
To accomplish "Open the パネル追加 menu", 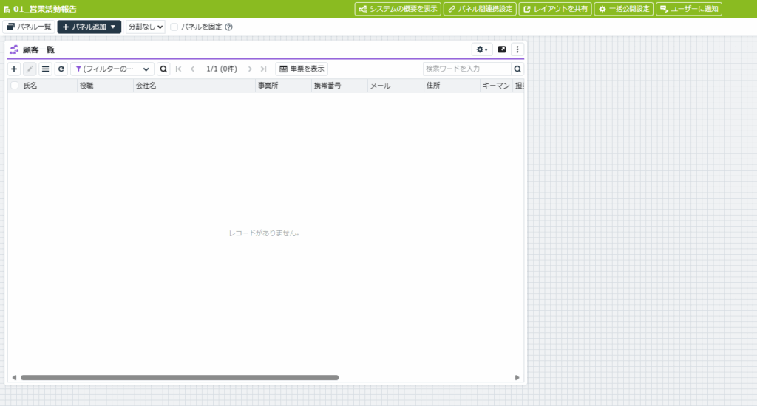I will [89, 27].
